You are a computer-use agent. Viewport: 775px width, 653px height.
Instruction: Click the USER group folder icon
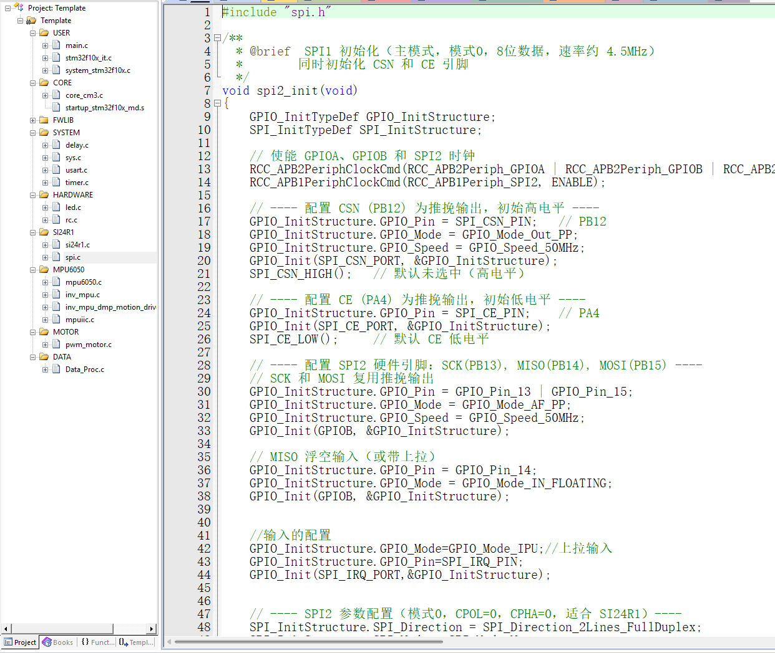[x=44, y=32]
